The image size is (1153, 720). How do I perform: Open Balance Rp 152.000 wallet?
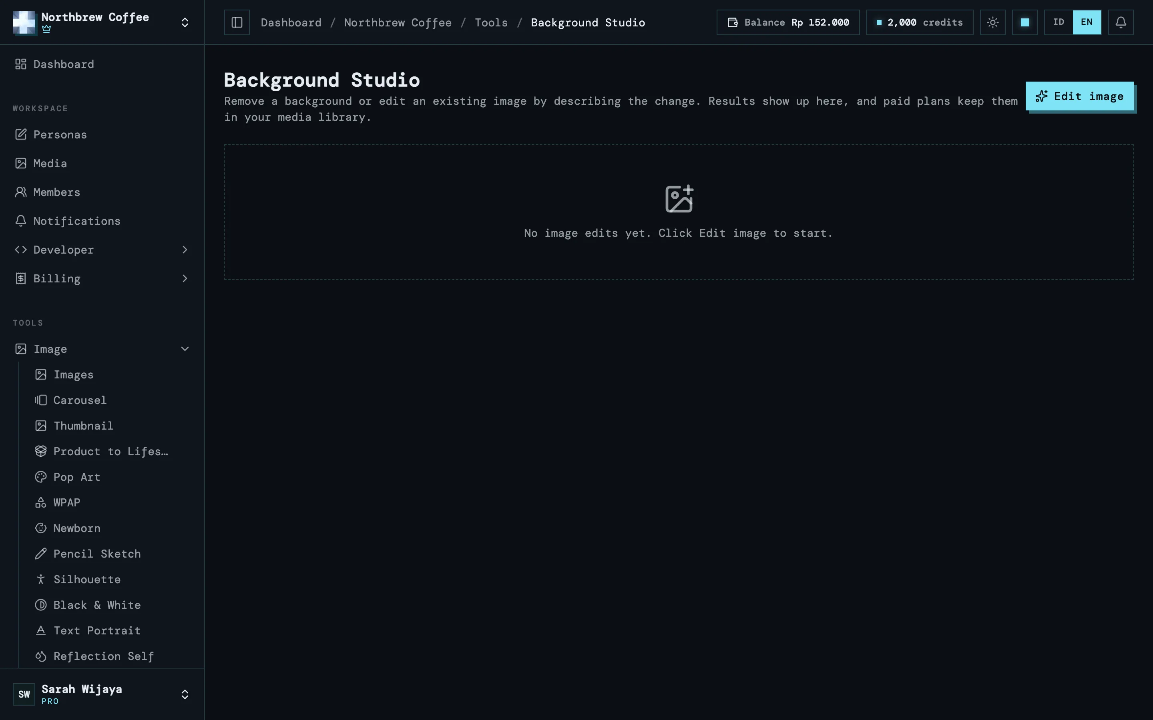coord(788,22)
